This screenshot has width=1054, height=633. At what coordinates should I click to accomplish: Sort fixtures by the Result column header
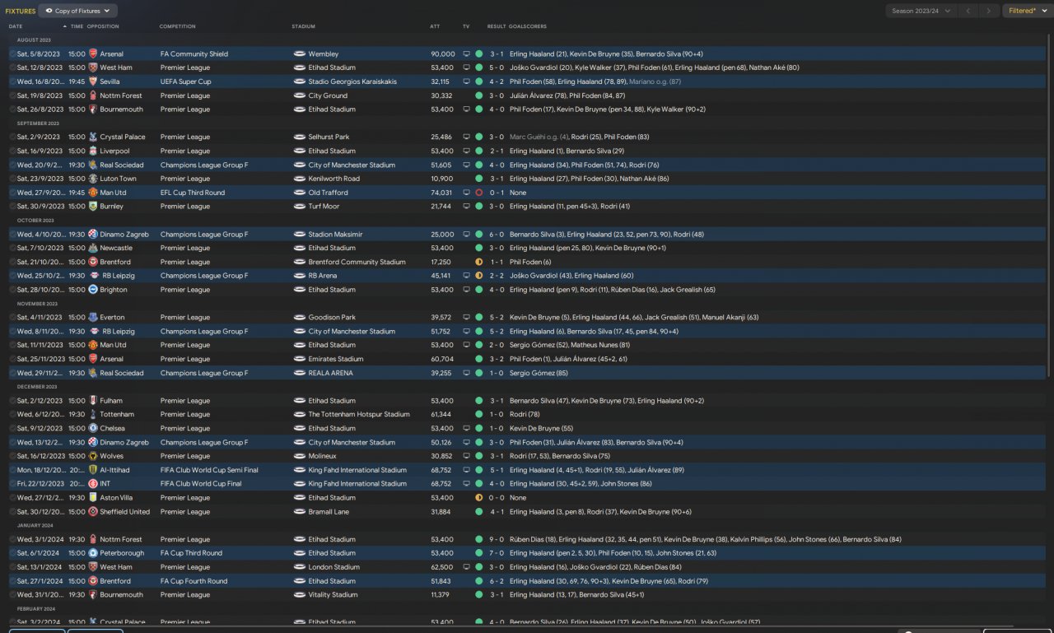pos(497,26)
